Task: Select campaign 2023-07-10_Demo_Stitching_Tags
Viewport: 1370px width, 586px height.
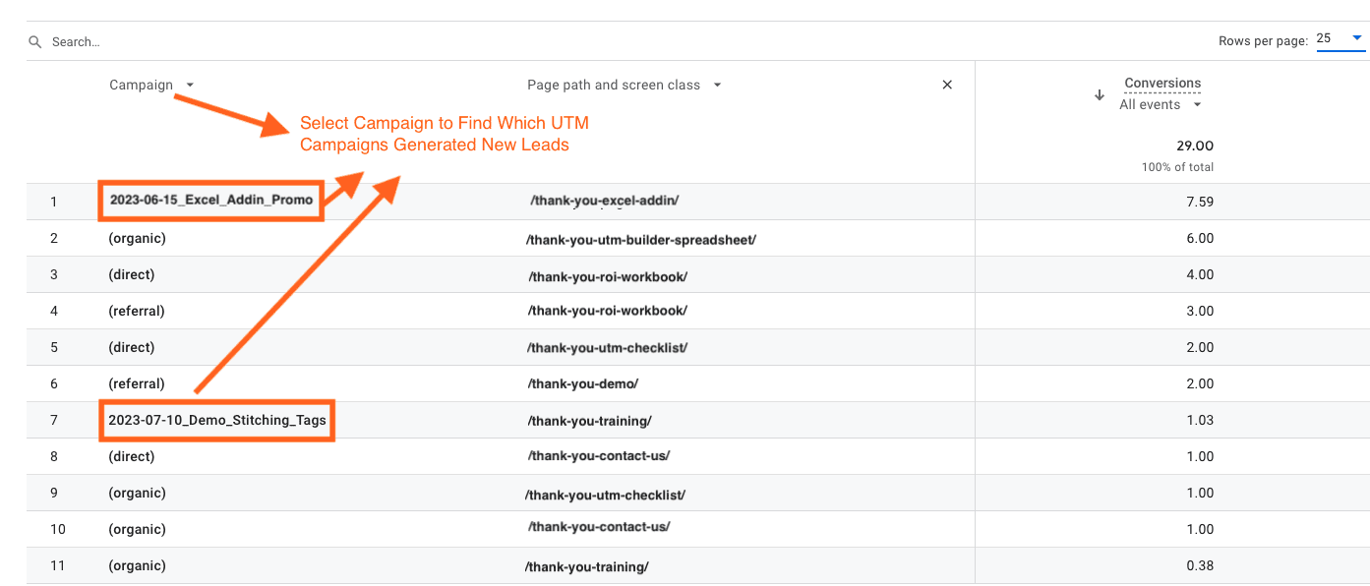Action: [216, 420]
